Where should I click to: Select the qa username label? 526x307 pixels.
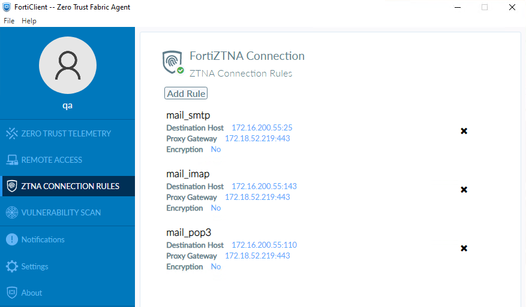tap(67, 106)
